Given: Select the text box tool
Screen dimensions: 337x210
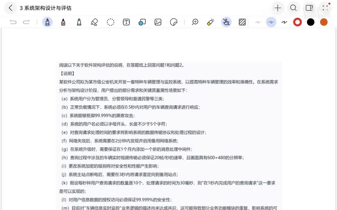Looking at the screenshot, I should click(x=126, y=22).
